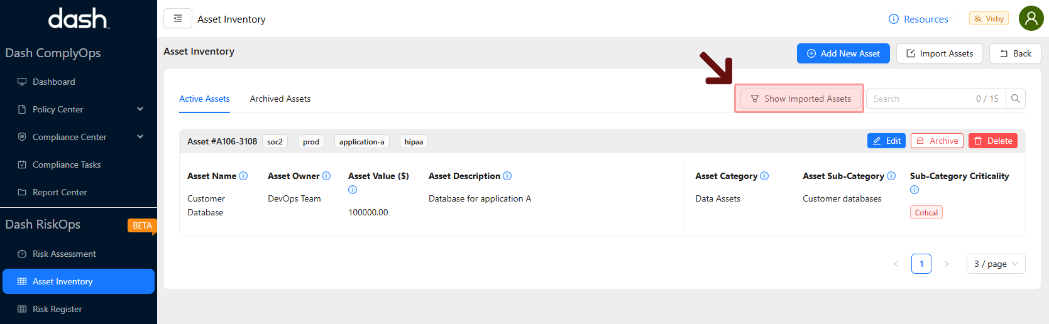Open the Resources link

click(x=918, y=19)
